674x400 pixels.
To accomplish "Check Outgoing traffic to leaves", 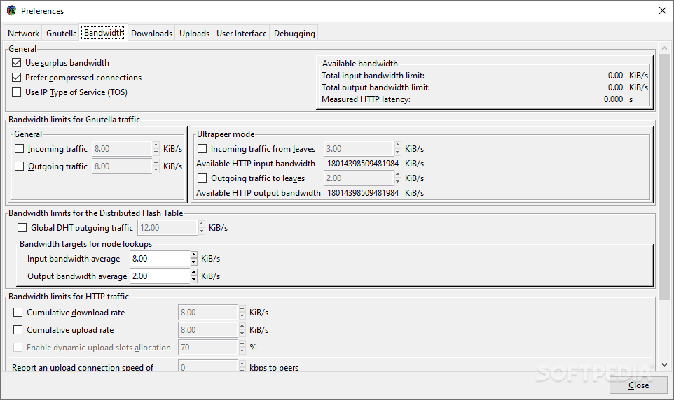I will pyautogui.click(x=202, y=178).
